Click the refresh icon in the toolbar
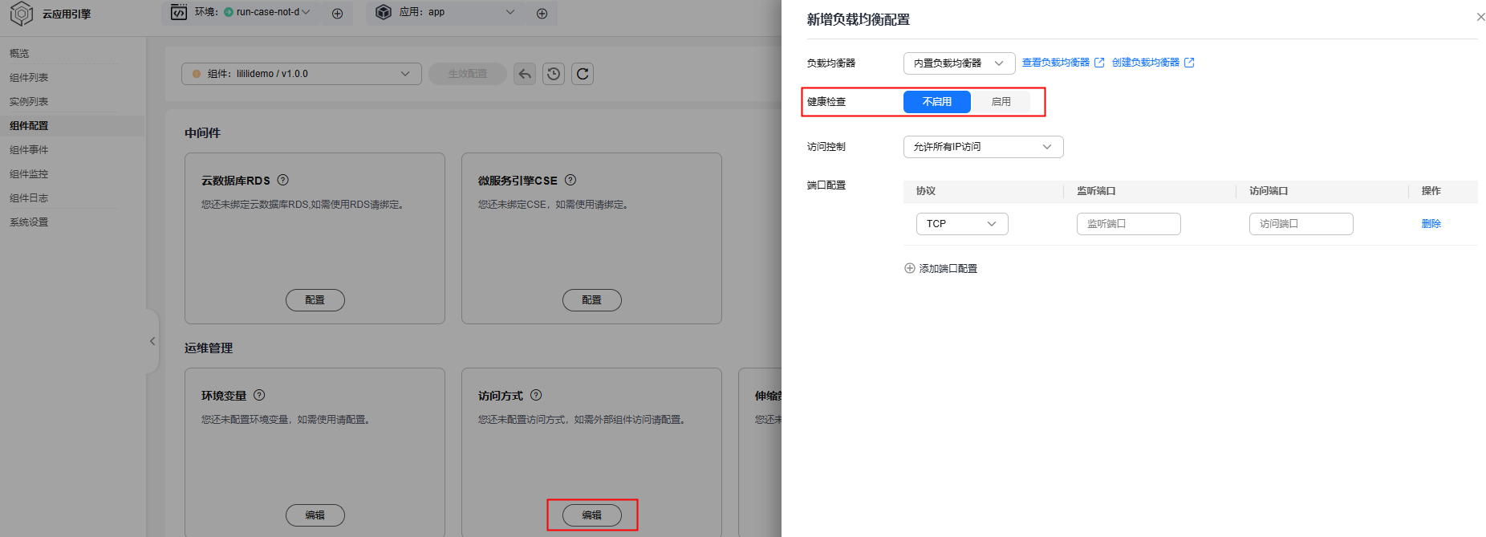 click(x=583, y=74)
